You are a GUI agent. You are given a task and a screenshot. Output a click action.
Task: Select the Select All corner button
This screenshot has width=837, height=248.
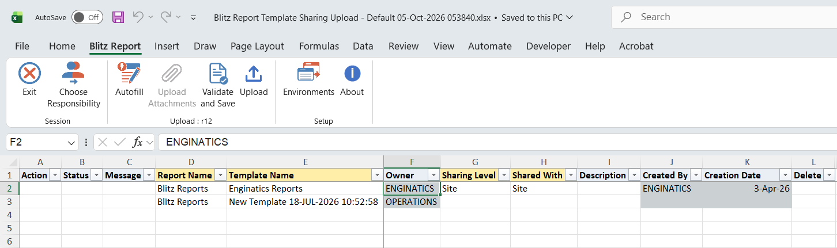tap(10, 162)
